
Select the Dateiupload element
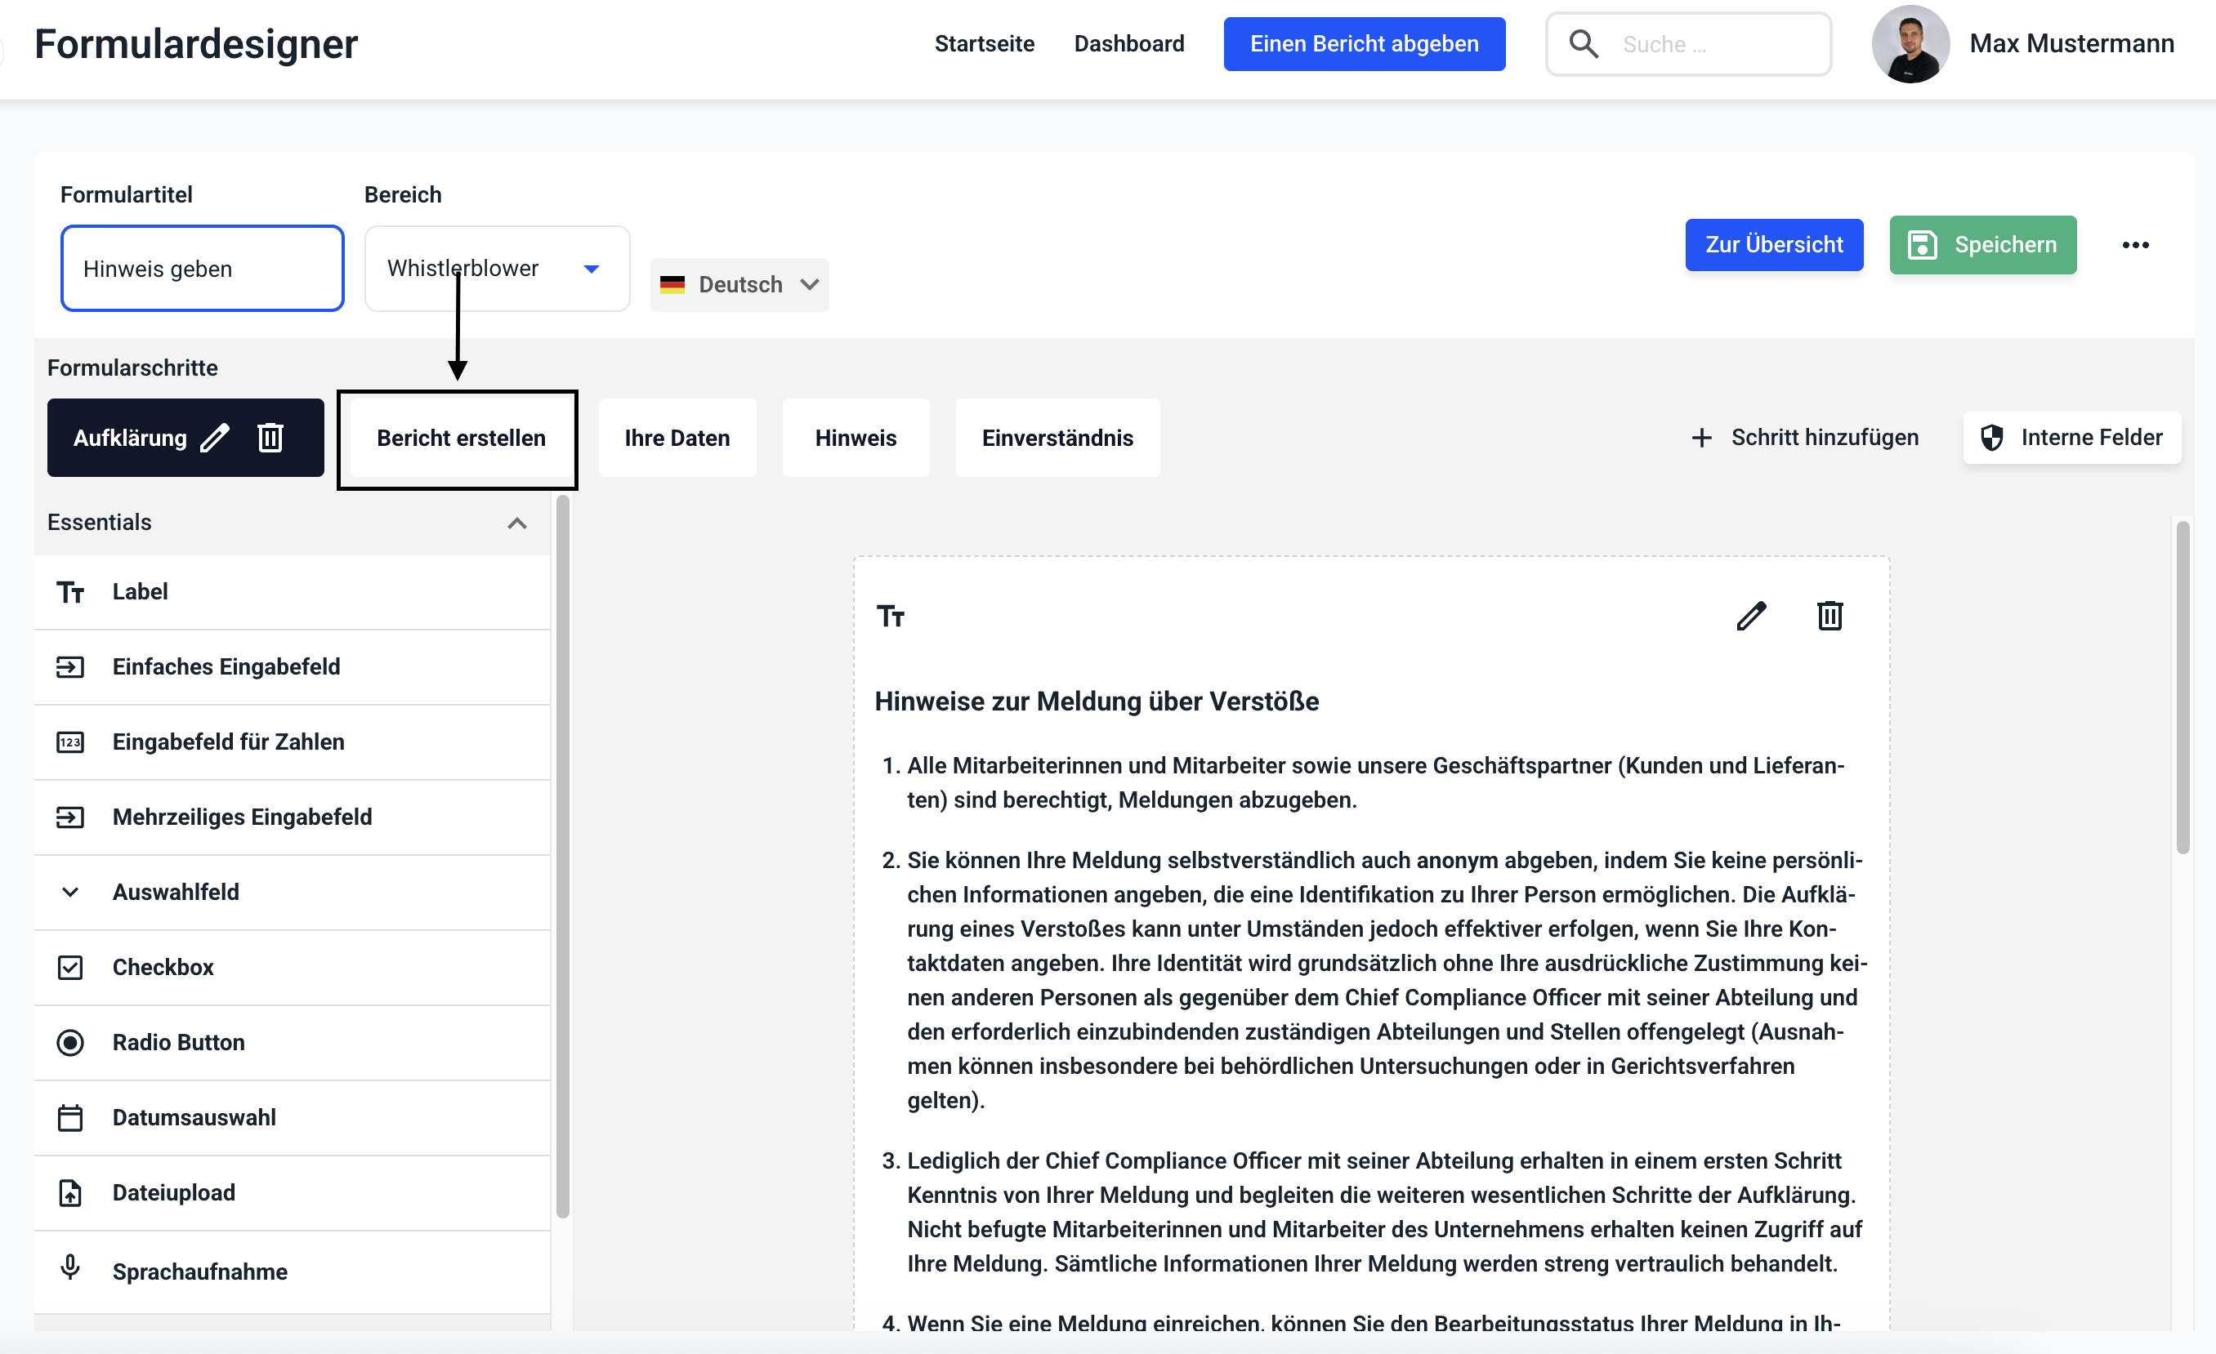coord(173,1192)
